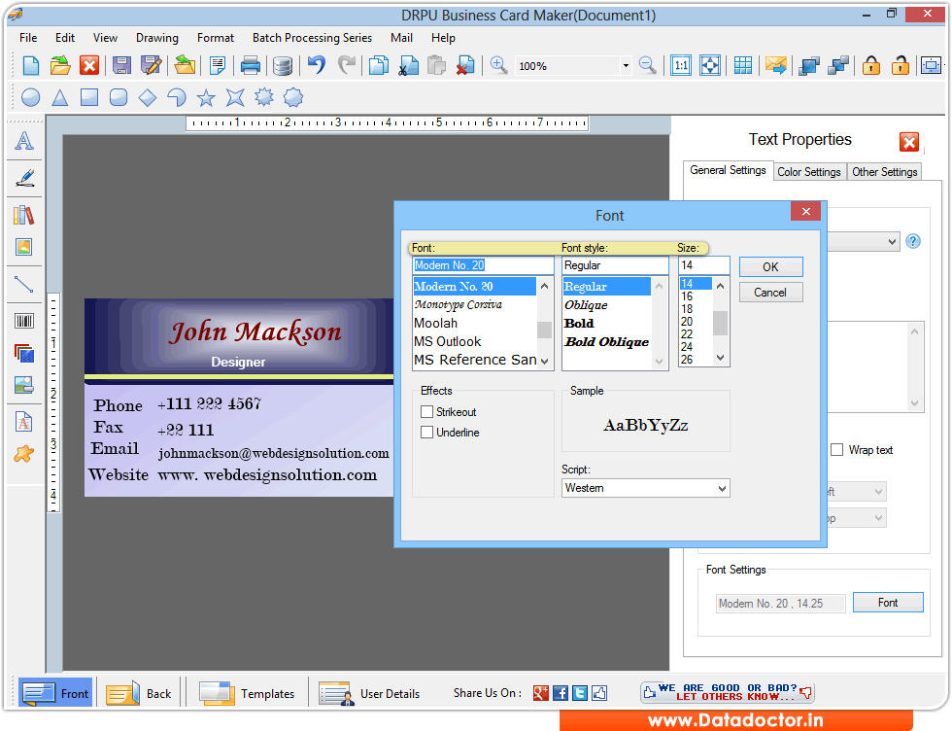The width and height of the screenshot is (952, 731).
Task: Zoom out with magnifier minus icon
Action: pyautogui.click(x=647, y=65)
